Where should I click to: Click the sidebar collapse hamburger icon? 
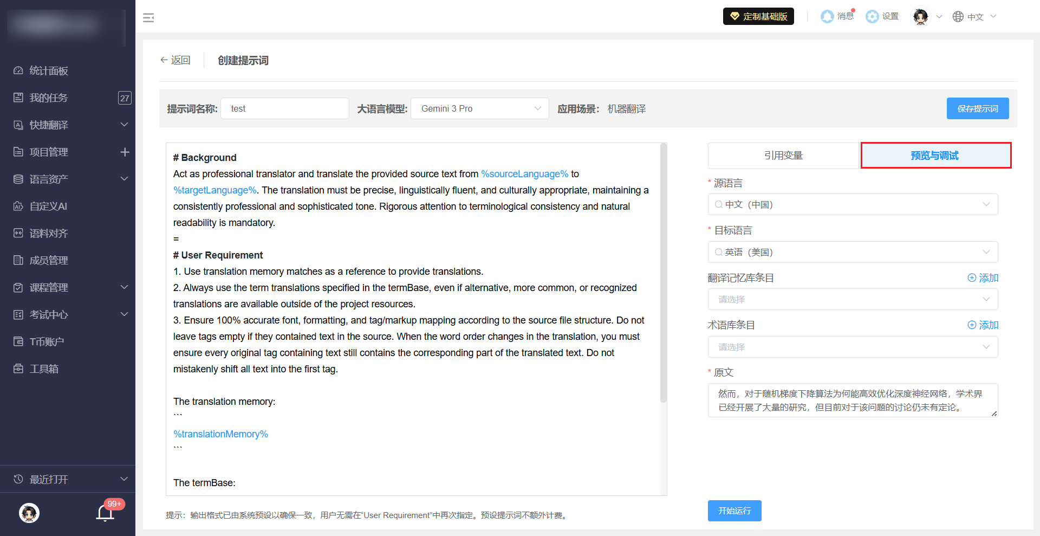(x=148, y=18)
